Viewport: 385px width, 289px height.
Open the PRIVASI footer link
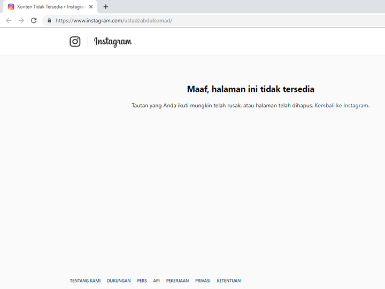tap(203, 280)
